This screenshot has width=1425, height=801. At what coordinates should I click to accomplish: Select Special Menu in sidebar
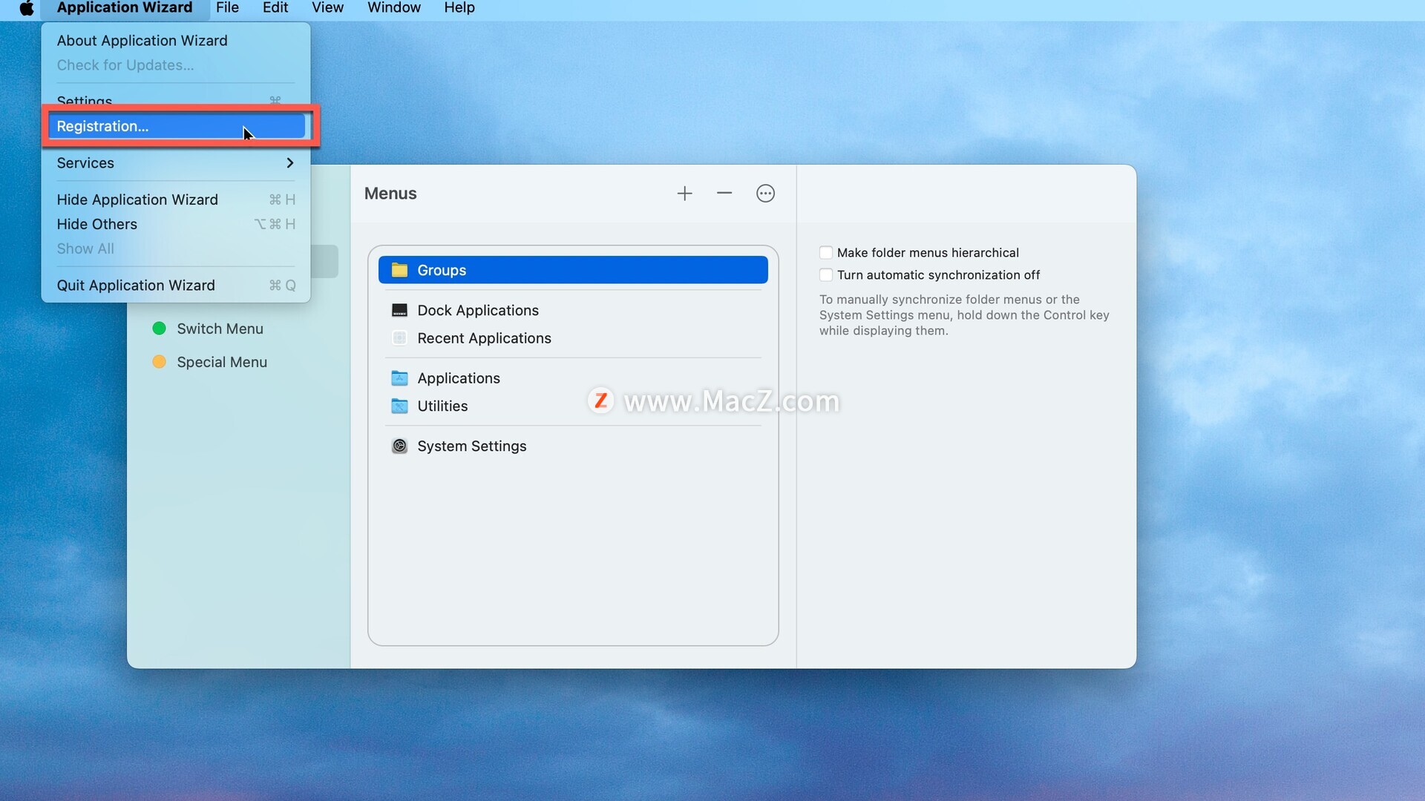coord(222,362)
